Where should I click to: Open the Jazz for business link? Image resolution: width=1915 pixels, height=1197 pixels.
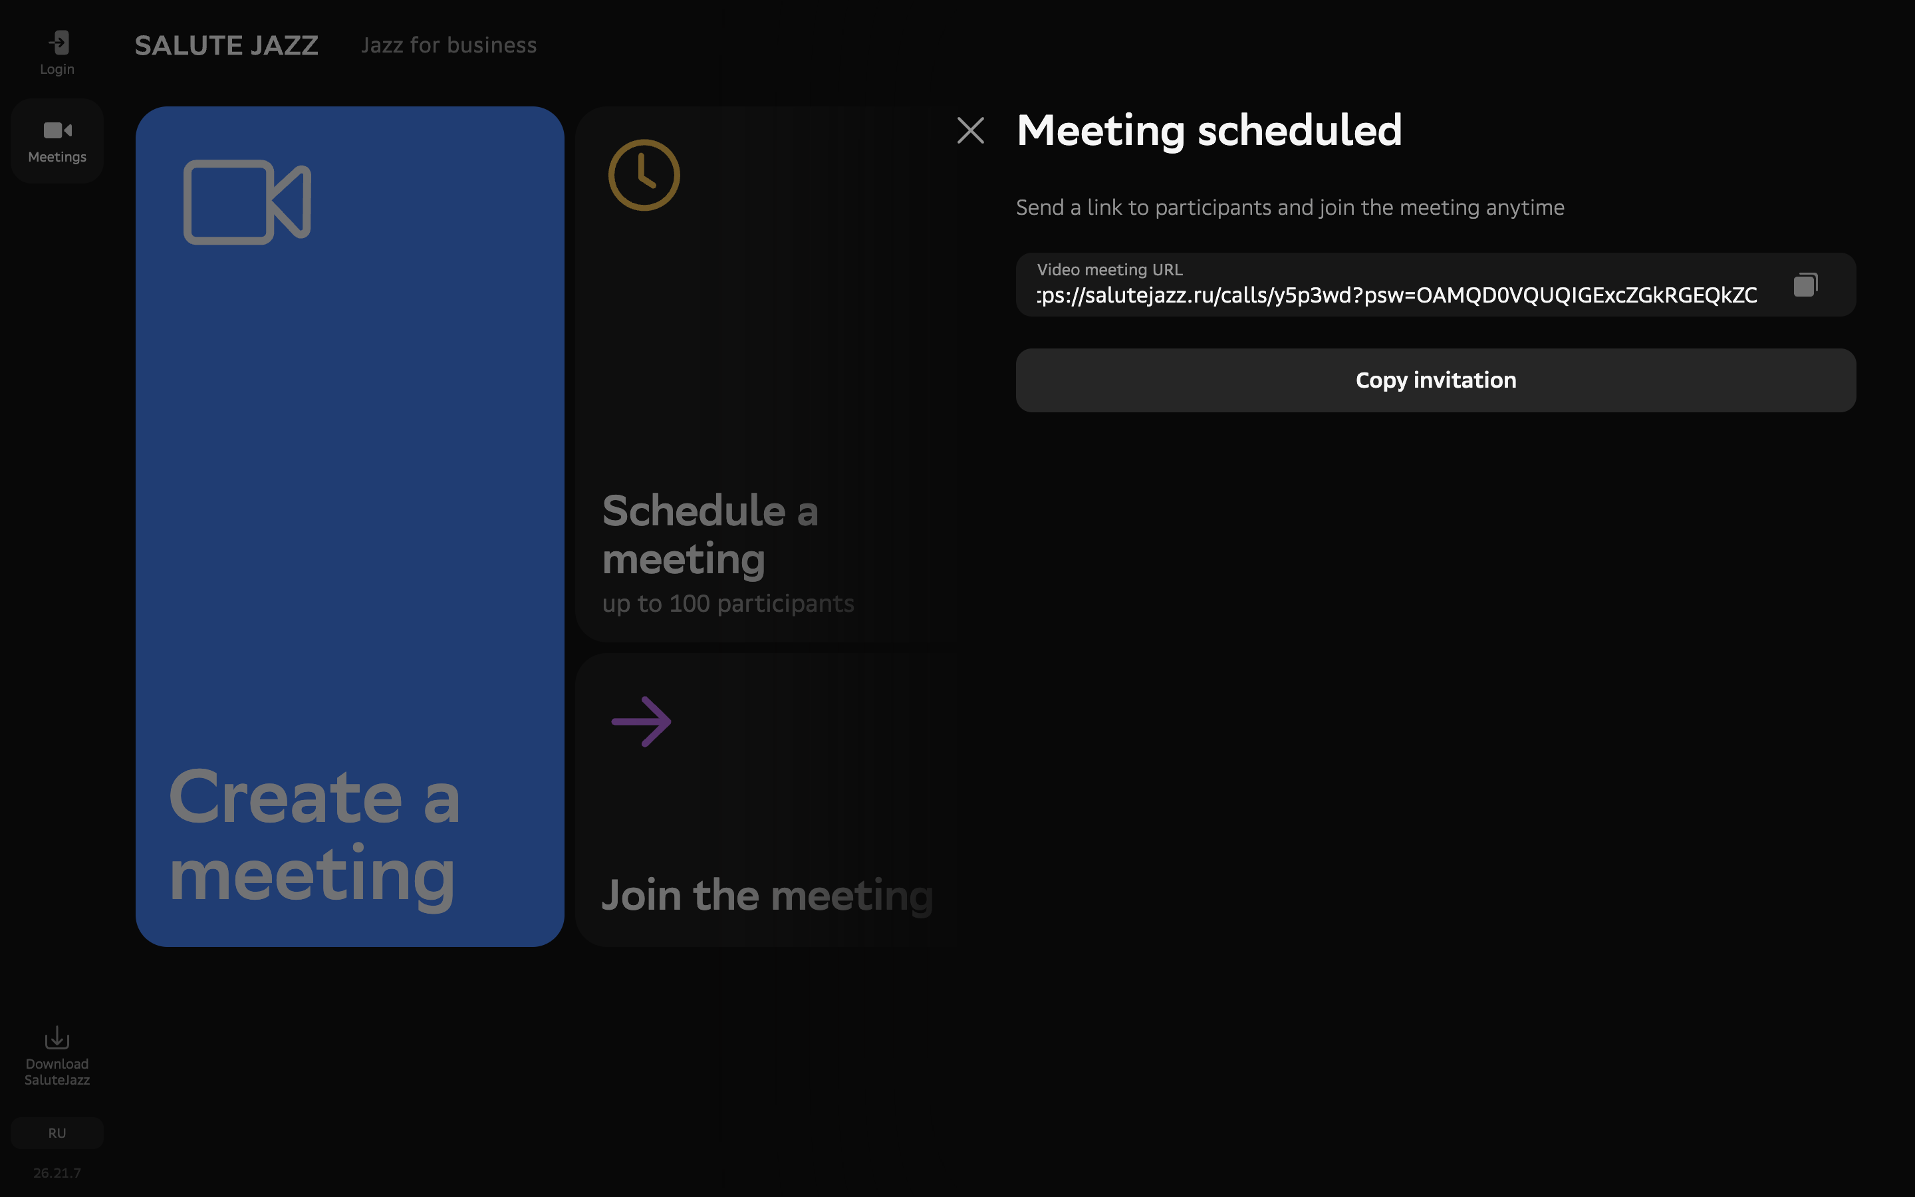pos(449,45)
